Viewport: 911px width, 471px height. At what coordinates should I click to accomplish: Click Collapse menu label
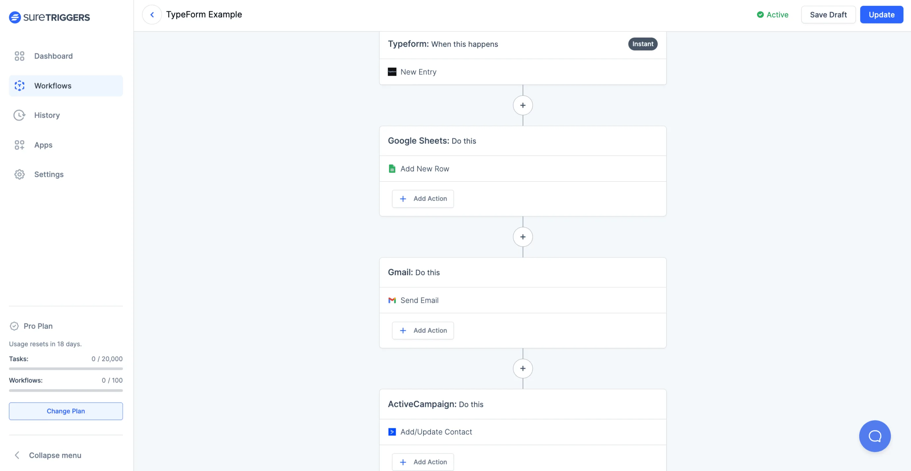point(55,455)
